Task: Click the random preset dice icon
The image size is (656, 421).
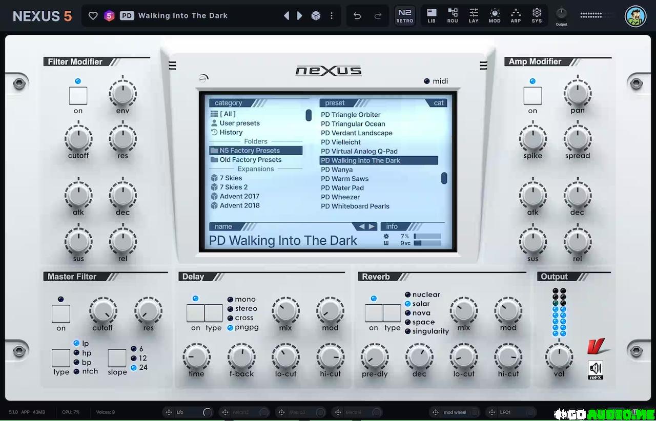Action: pos(316,16)
